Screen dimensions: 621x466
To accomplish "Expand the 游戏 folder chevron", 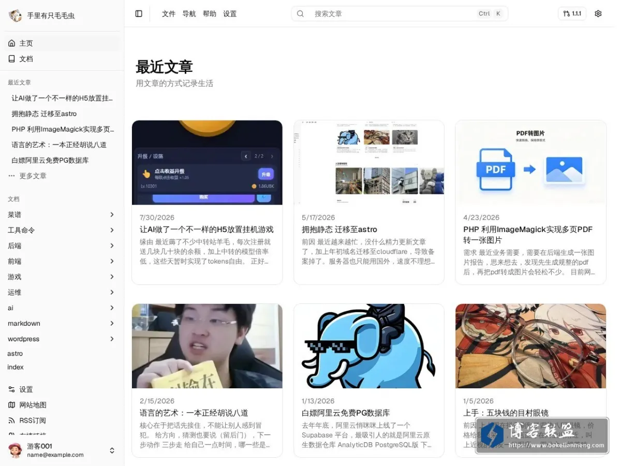I will (x=112, y=276).
